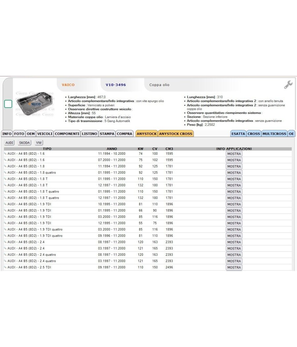Click MOSTRA on 1.8 T quattro 132 kW row
The image size is (297, 347).
tap(234, 198)
